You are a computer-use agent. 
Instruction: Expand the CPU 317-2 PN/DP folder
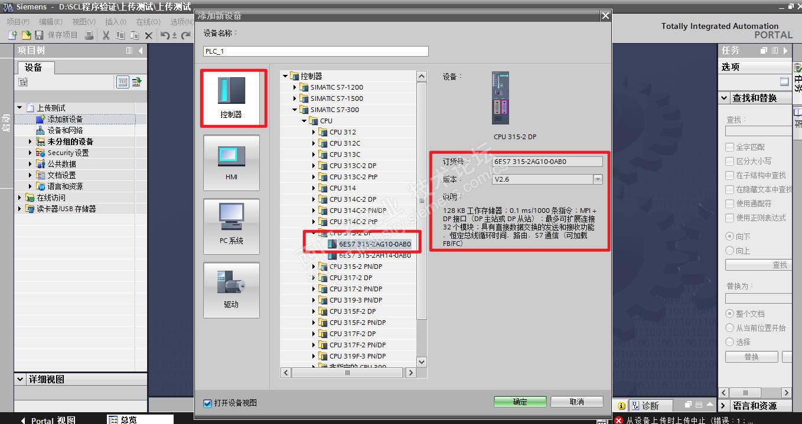[314, 289]
